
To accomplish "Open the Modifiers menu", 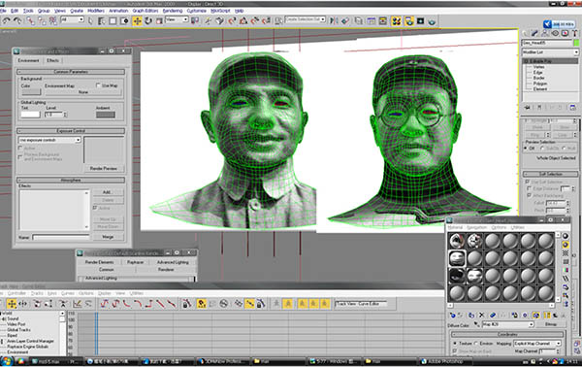I will pyautogui.click(x=96, y=11).
